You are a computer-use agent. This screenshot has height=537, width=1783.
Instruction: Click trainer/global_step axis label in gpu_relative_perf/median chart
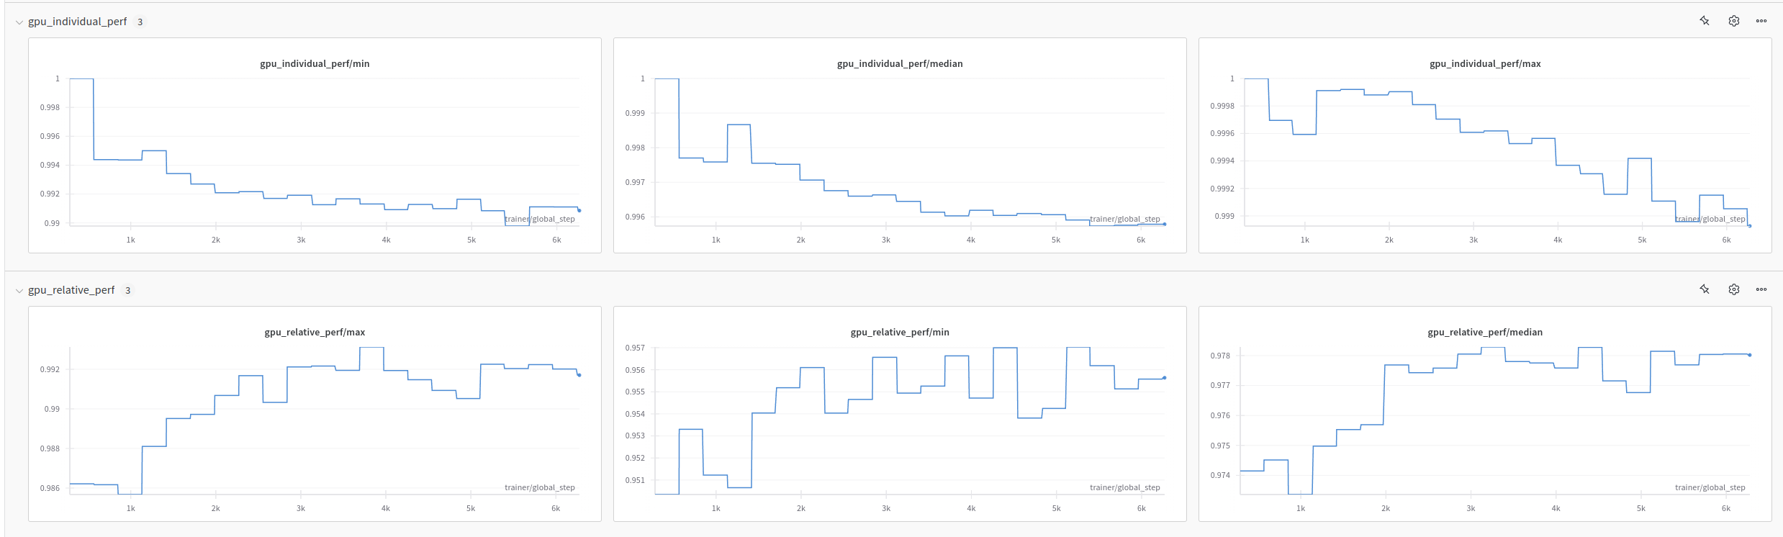pos(1710,487)
